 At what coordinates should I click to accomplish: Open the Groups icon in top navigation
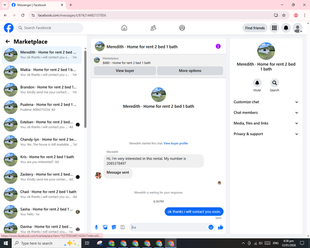182,28
